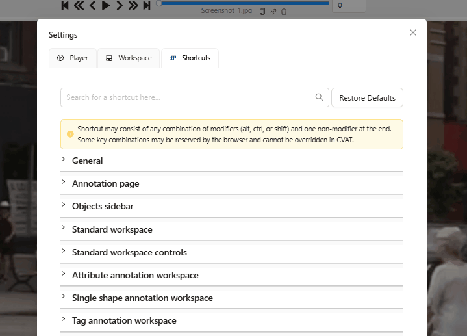This screenshot has width=467, height=336.
Task: Go to the first frame
Action: 65,5
